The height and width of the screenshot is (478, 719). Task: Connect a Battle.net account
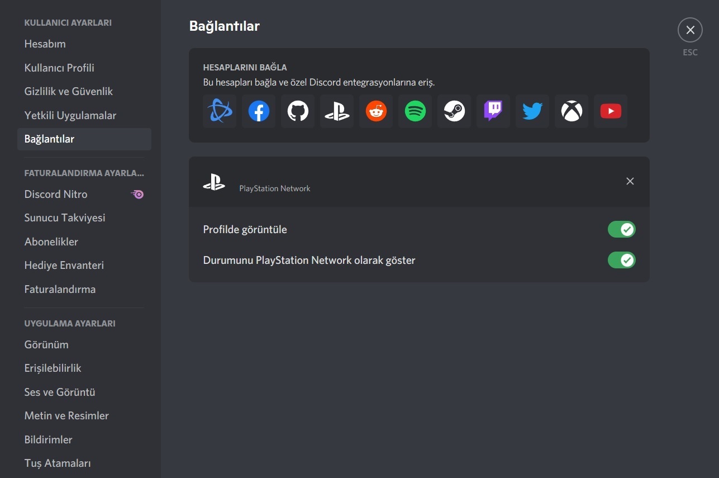pos(220,111)
